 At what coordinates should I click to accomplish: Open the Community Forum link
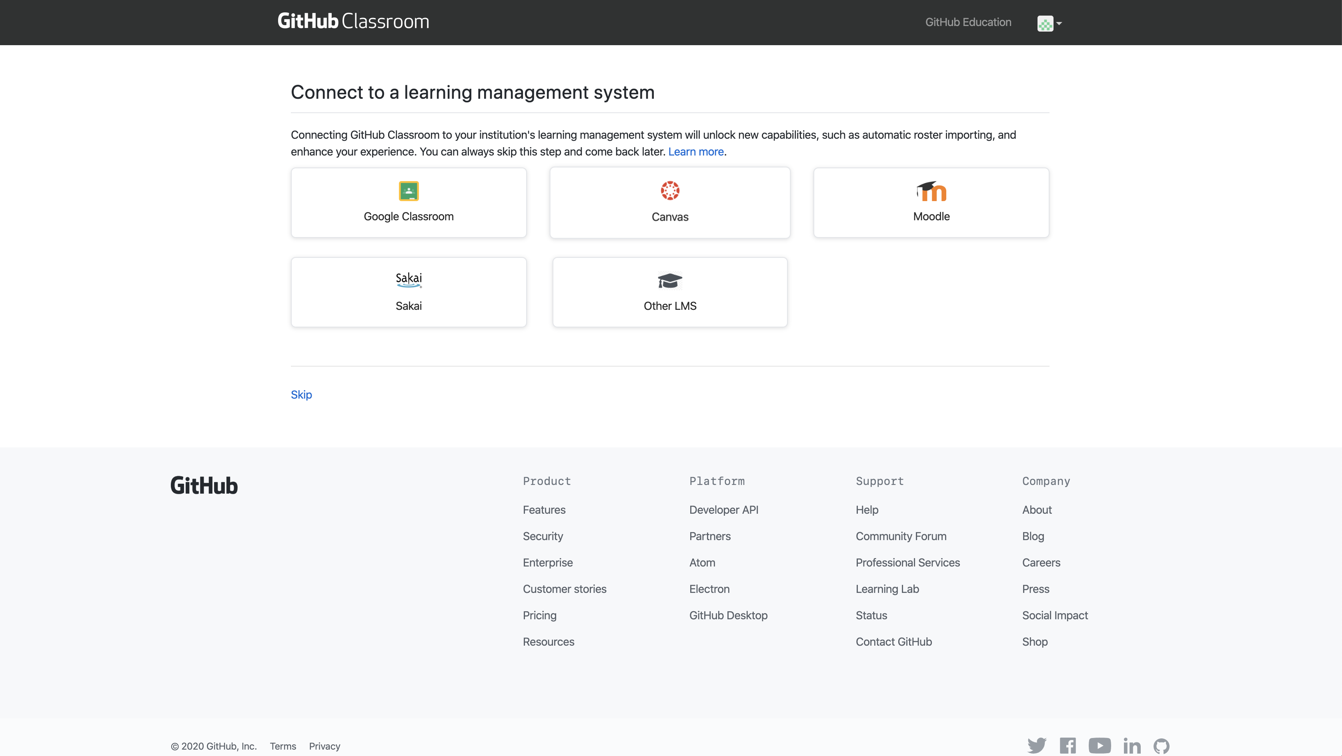coord(901,536)
